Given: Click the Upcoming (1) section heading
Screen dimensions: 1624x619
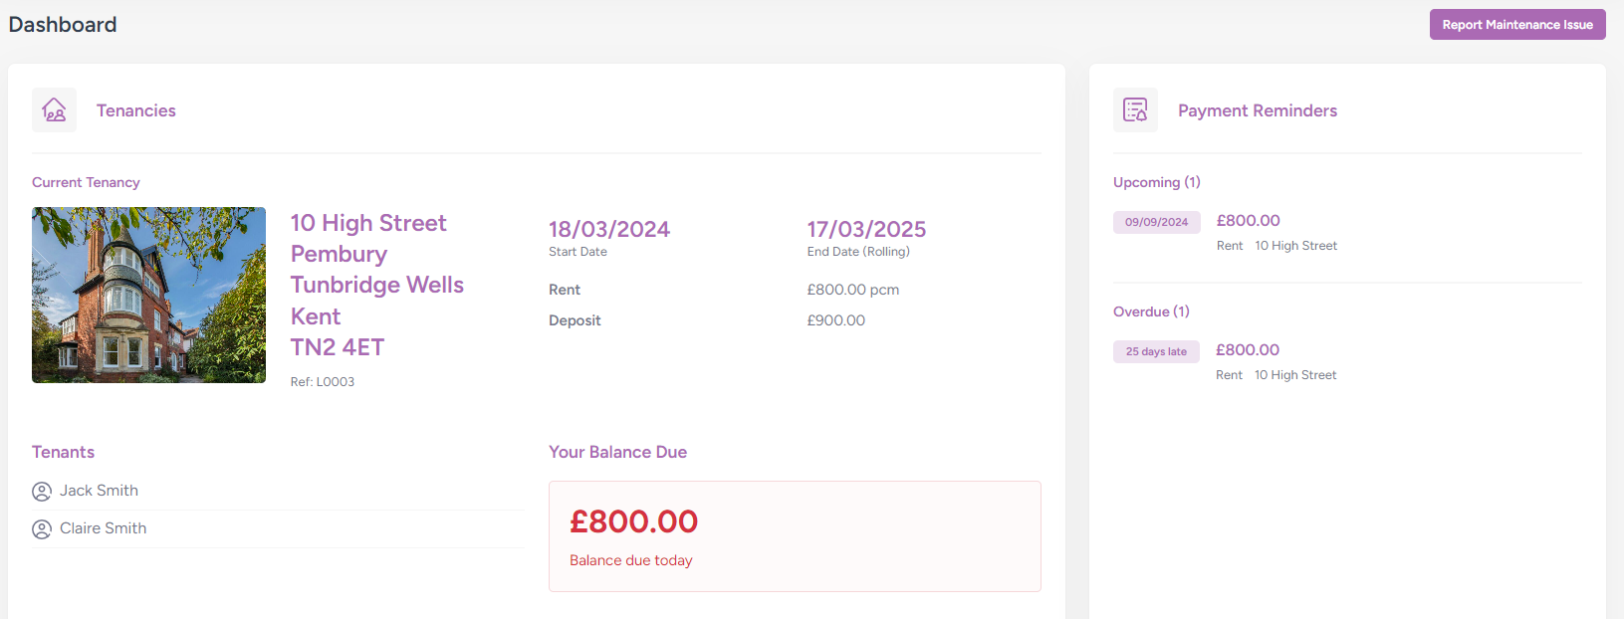Looking at the screenshot, I should click(1156, 182).
